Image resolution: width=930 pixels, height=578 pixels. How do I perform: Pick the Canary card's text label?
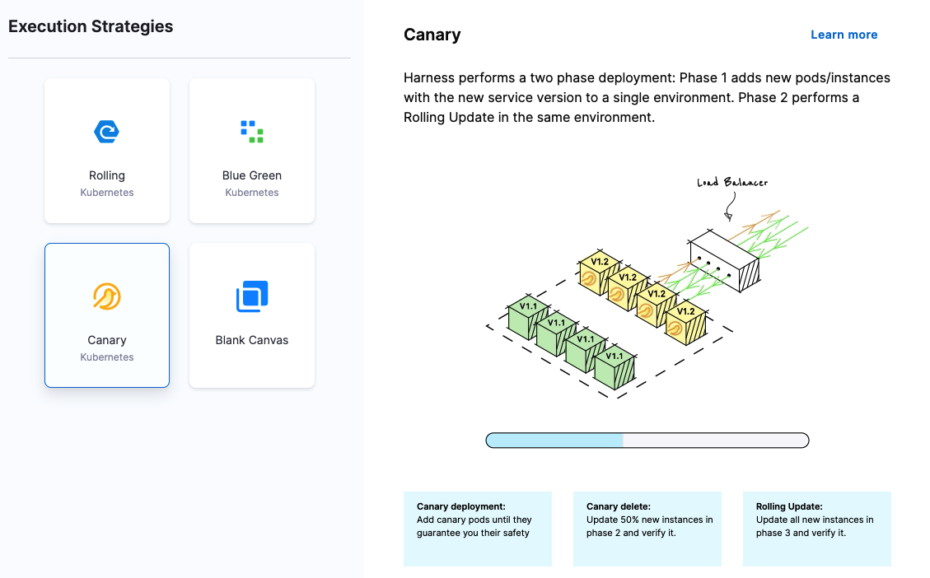pyautogui.click(x=107, y=340)
